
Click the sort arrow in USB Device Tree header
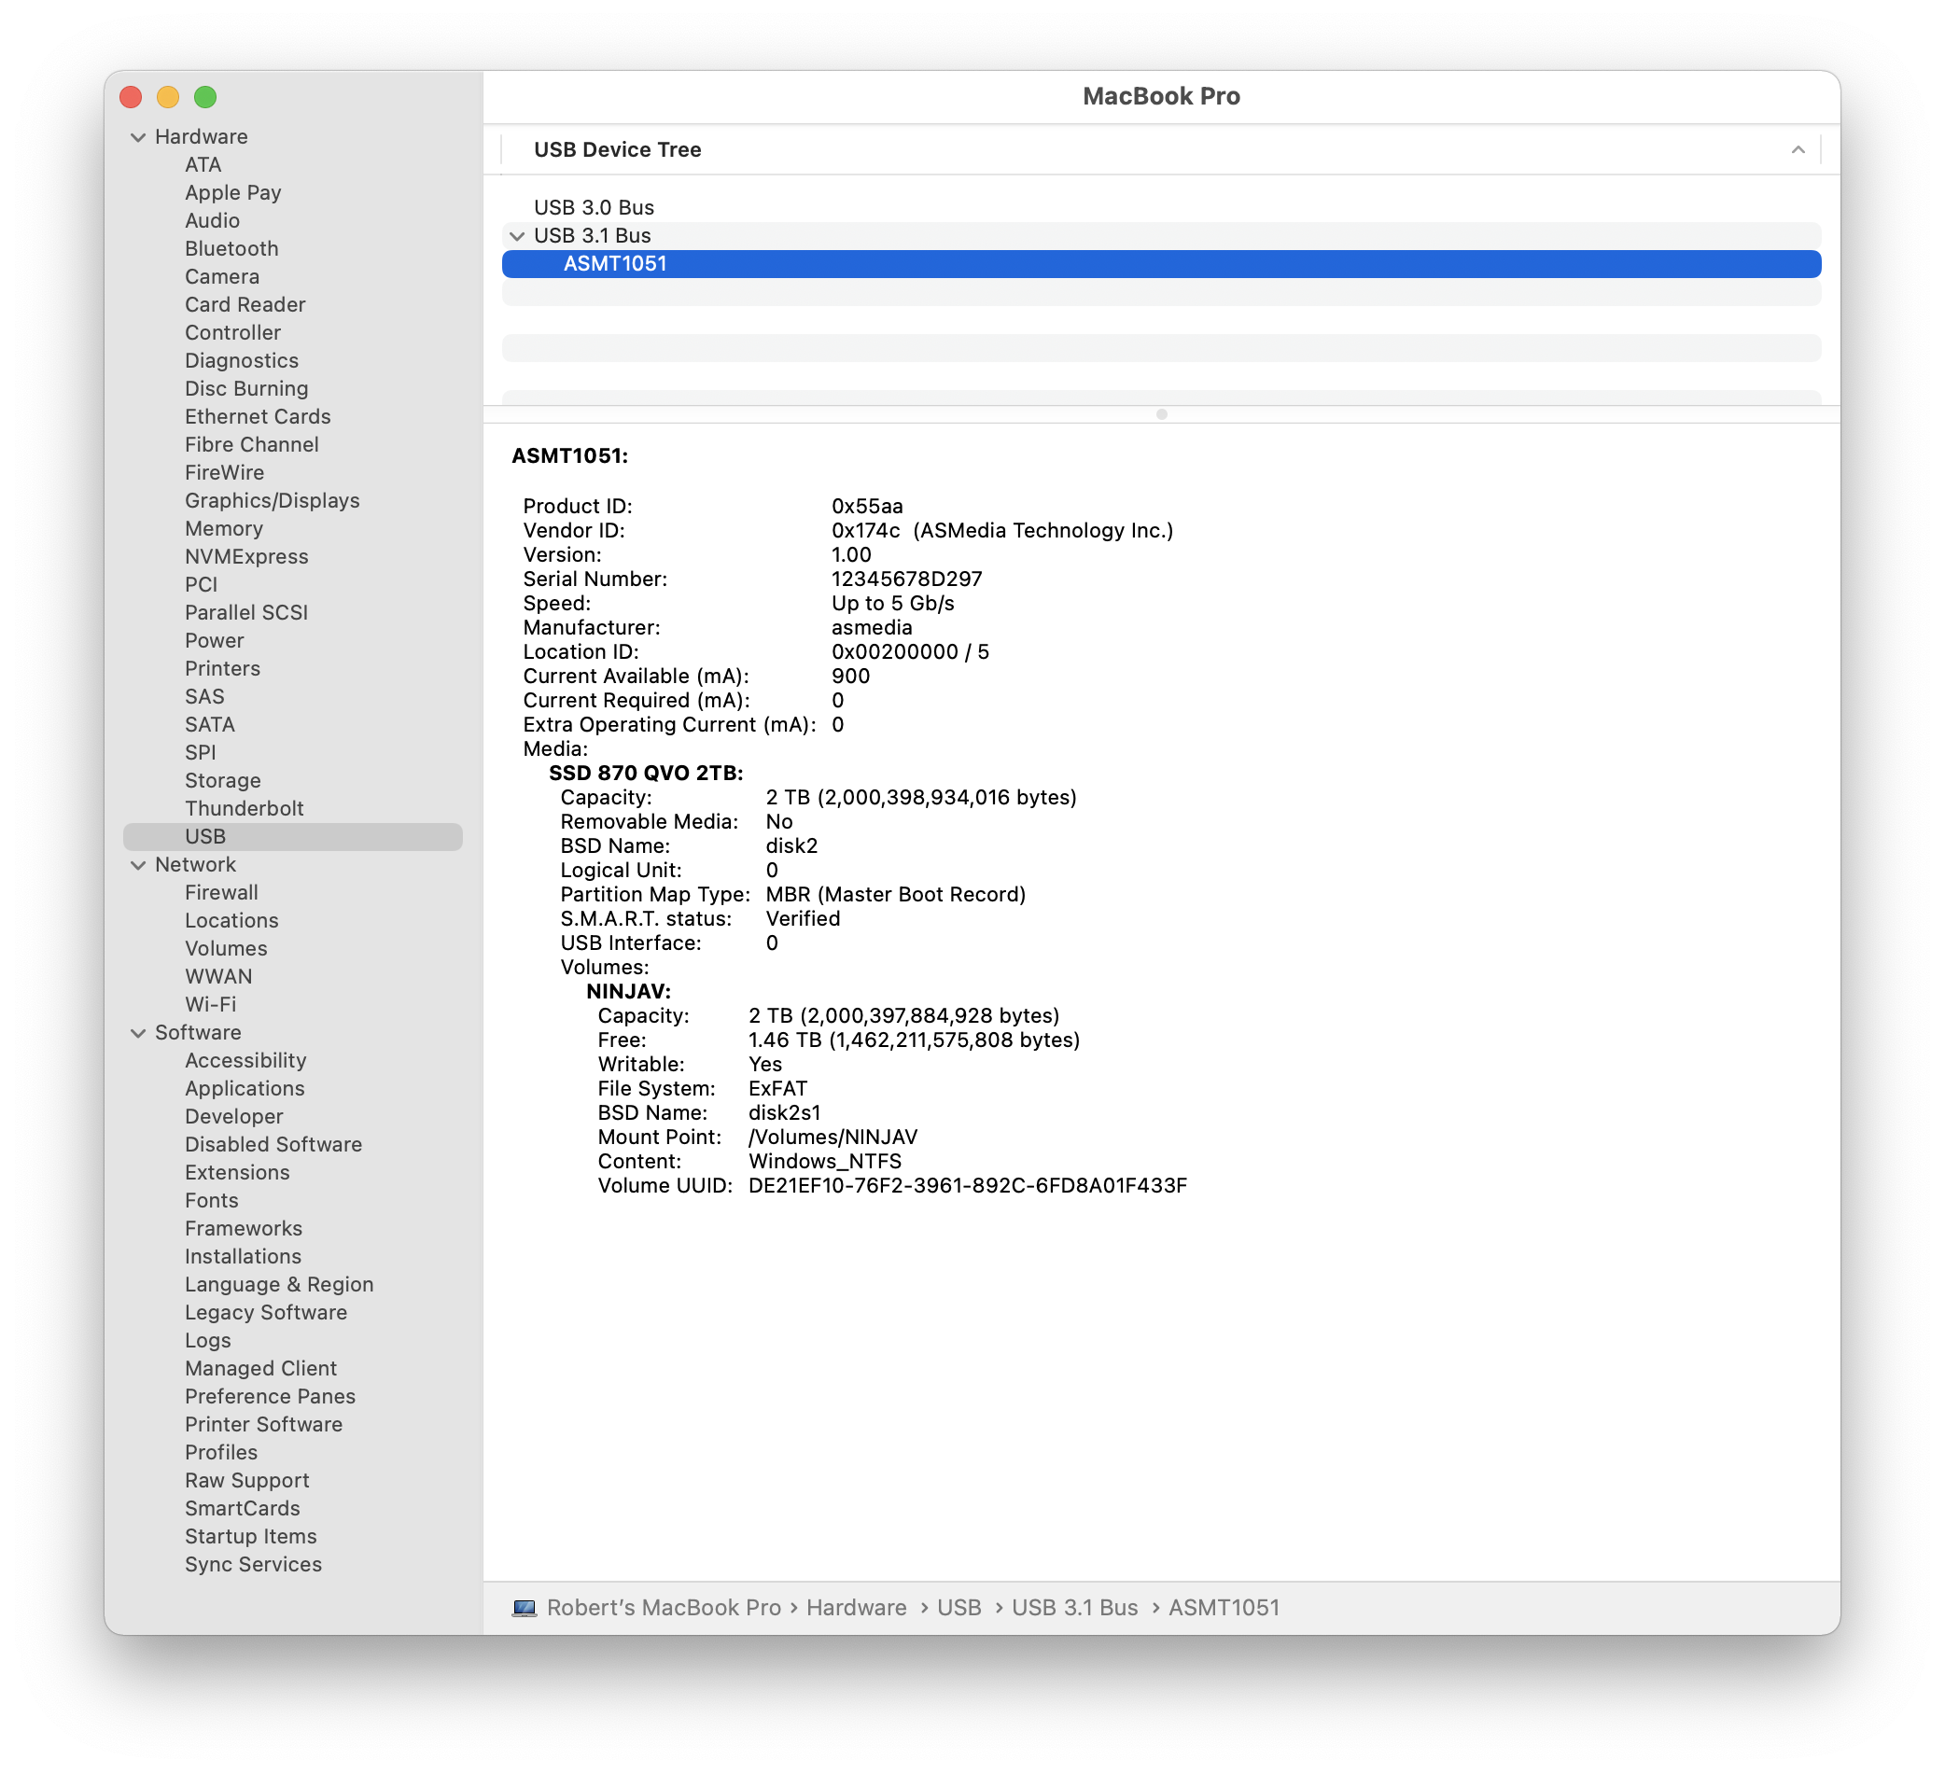tap(1798, 149)
